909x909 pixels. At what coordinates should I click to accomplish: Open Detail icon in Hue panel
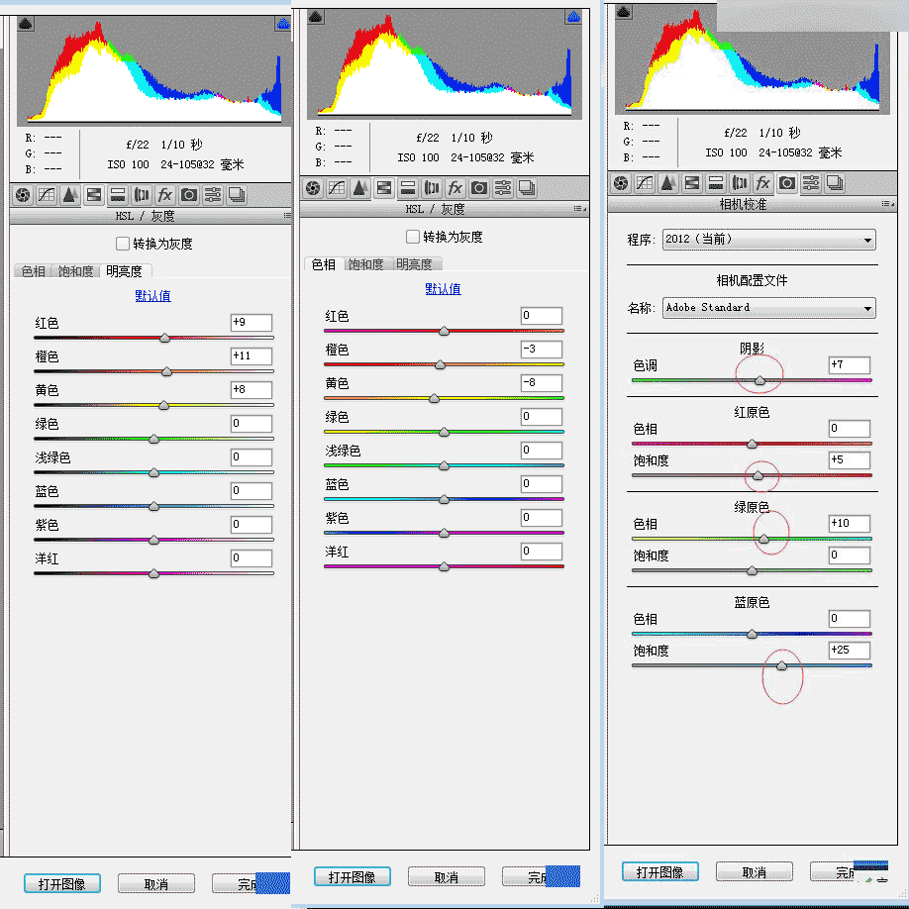coord(360,188)
